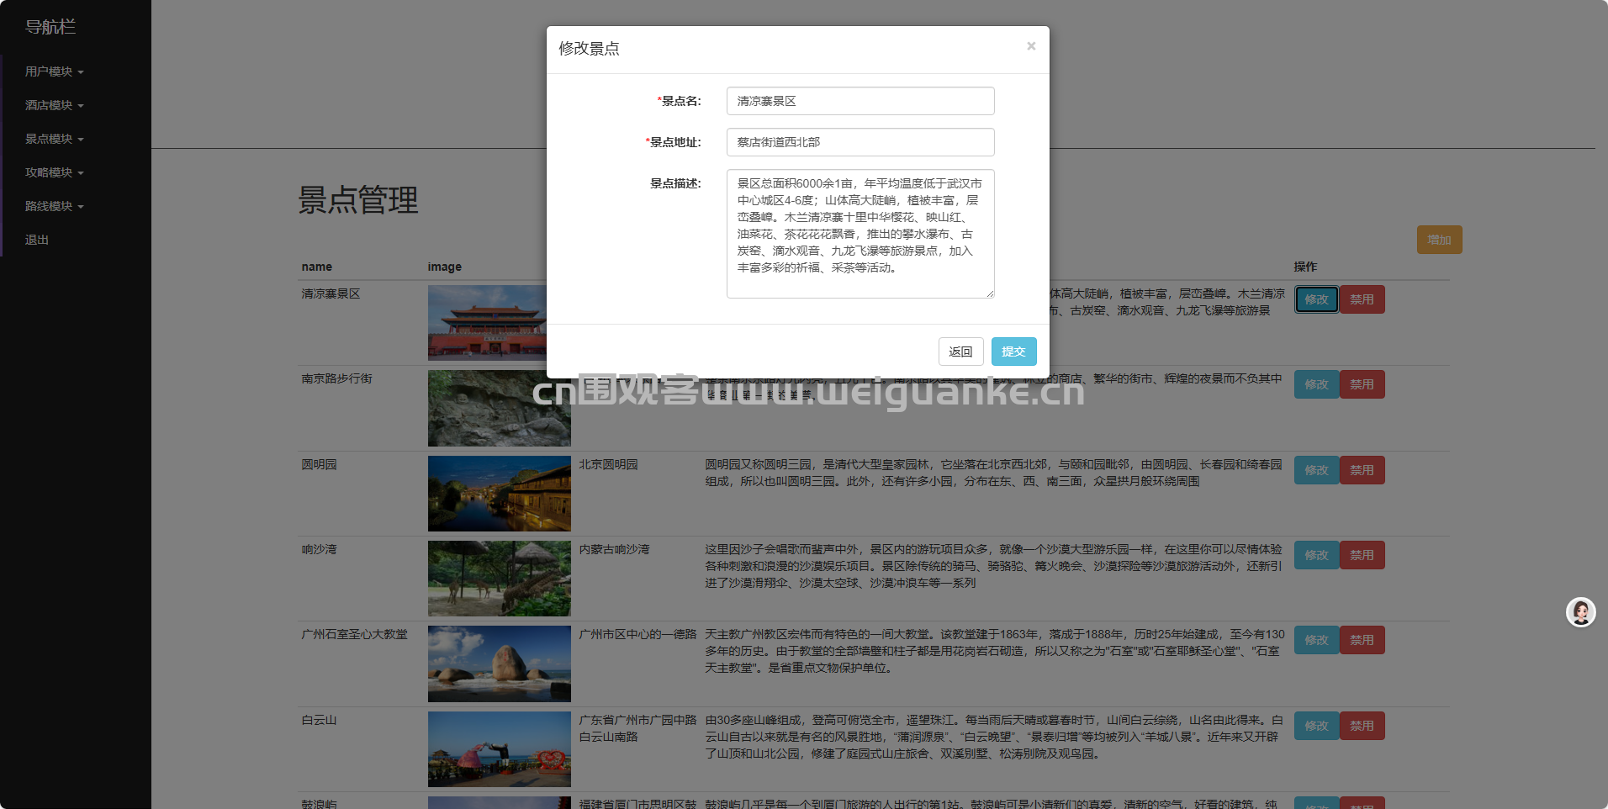Open the customer service avatar icon
The image size is (1608, 809).
(1580, 612)
